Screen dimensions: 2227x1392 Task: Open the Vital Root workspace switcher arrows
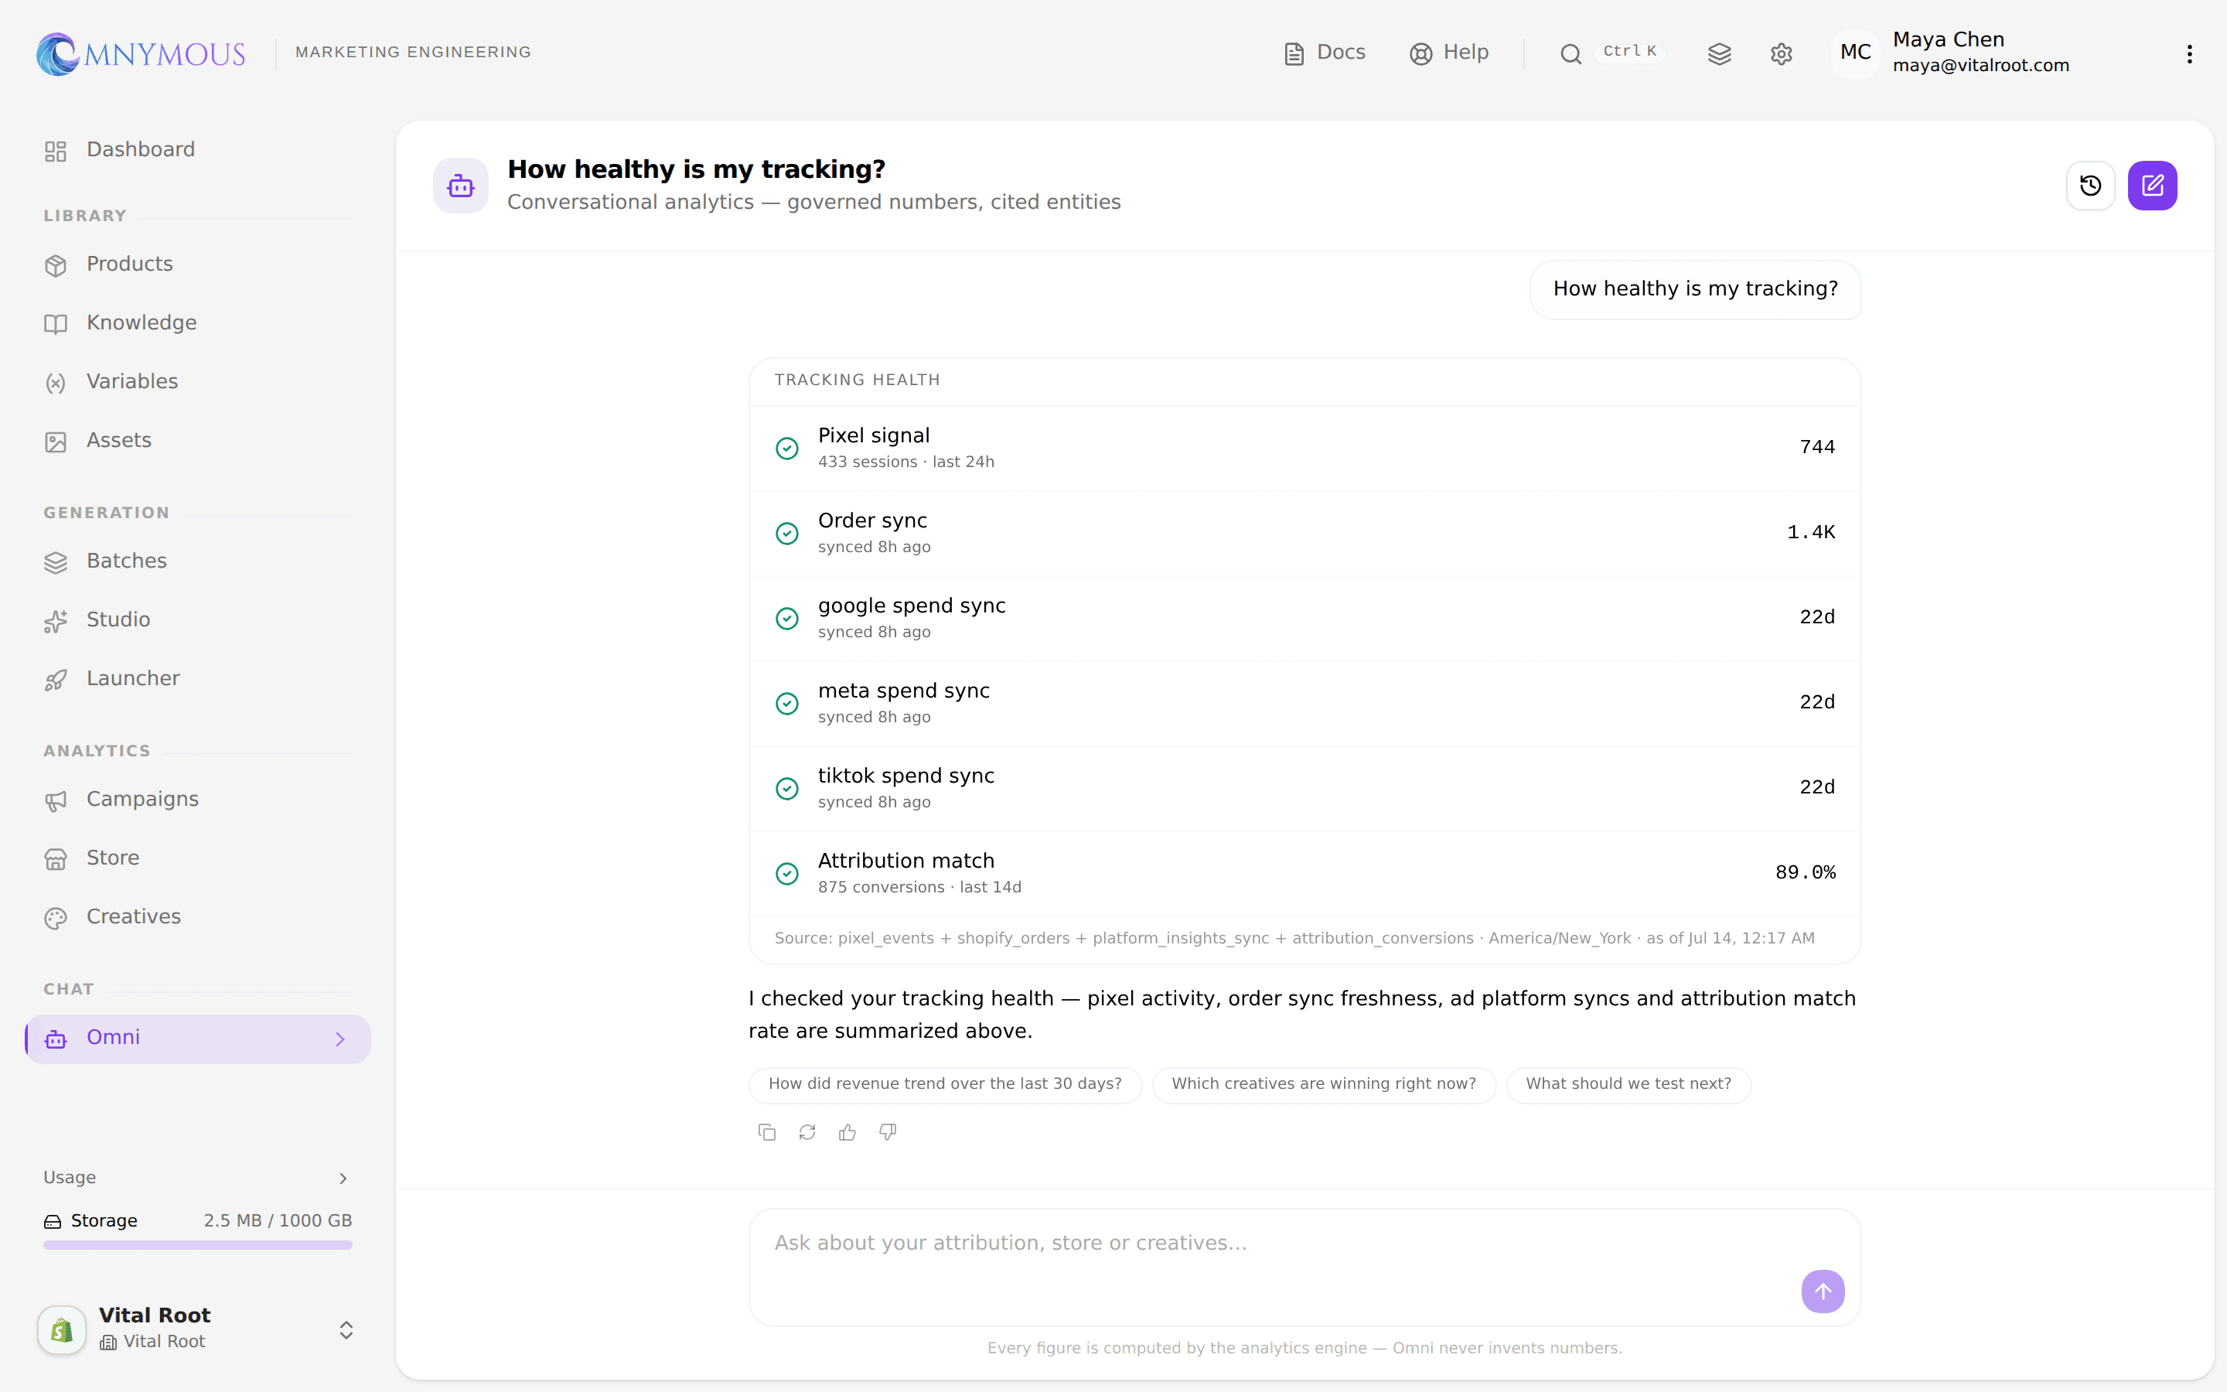(x=346, y=1330)
